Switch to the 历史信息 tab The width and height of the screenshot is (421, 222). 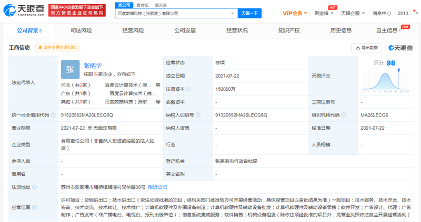(341, 30)
